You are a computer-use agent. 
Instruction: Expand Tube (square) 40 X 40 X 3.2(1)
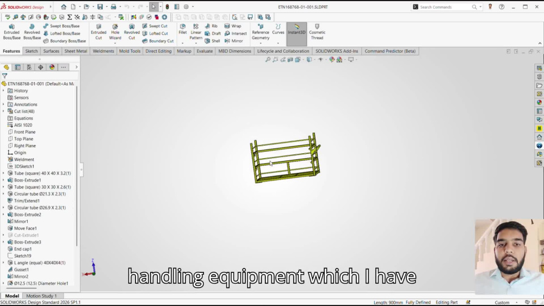(x=3, y=173)
